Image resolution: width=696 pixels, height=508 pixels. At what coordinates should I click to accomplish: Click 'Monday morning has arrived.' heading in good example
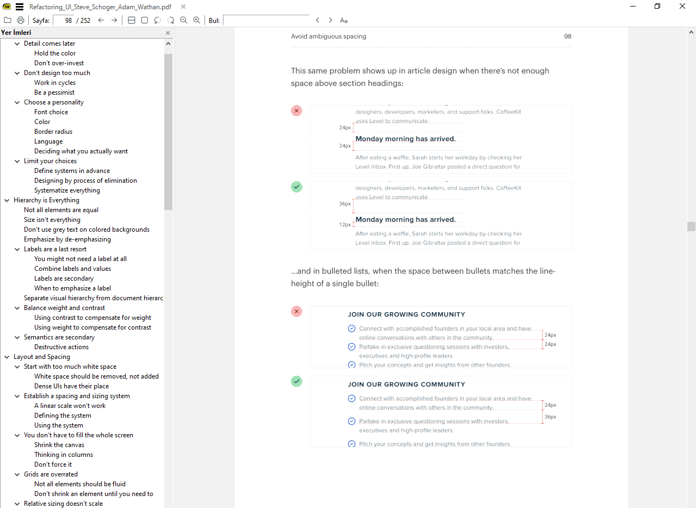click(x=406, y=220)
